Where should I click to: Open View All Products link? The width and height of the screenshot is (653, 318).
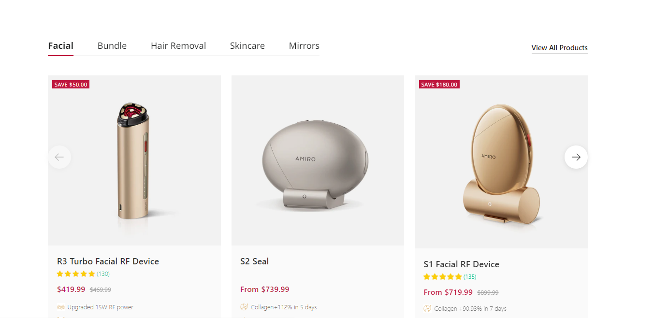[x=559, y=48]
